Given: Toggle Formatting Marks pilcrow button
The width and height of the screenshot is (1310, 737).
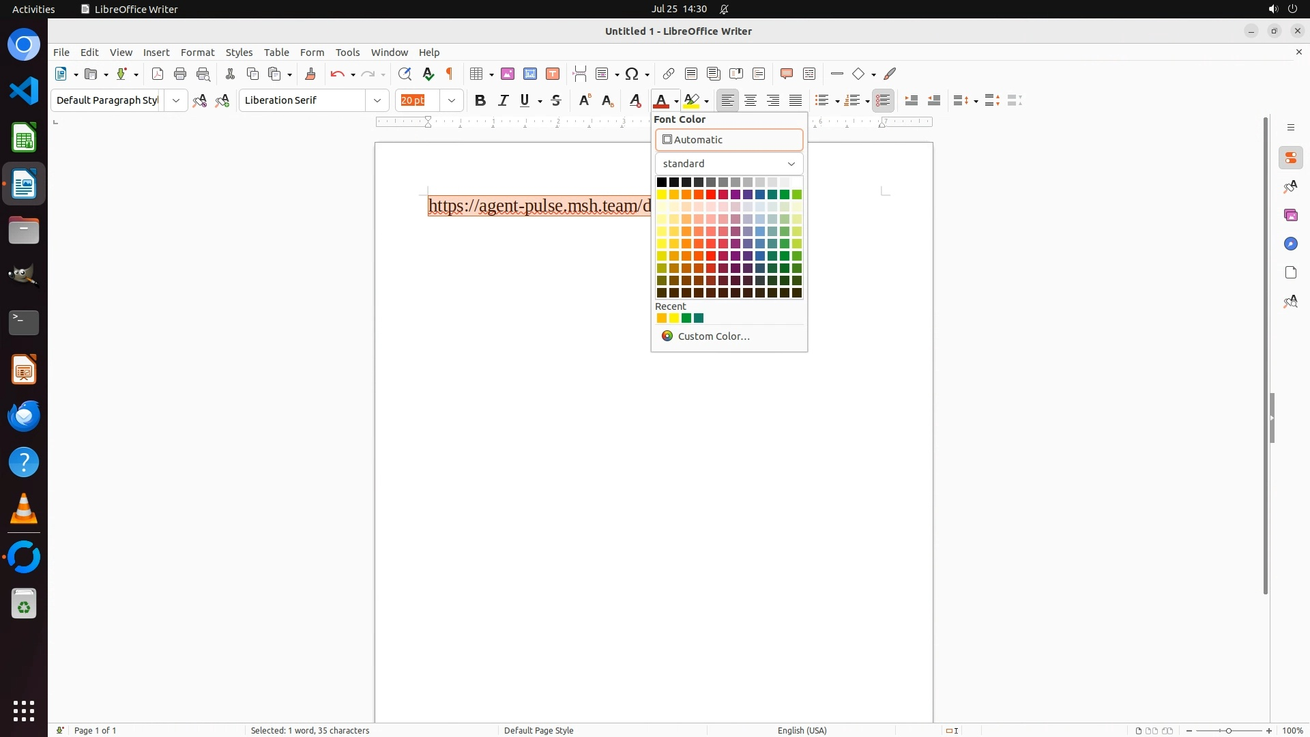Looking at the screenshot, I should point(450,74).
